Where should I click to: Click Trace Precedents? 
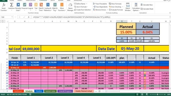point(100,4)
